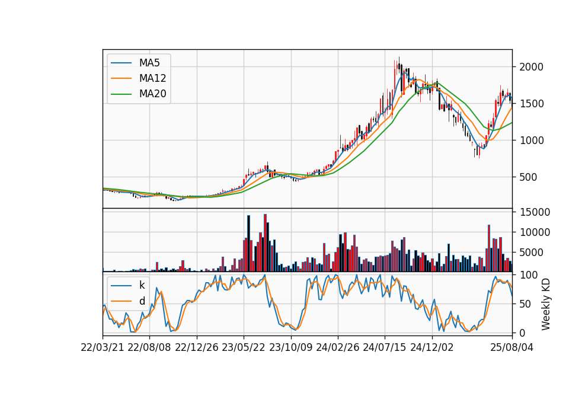
Task: Click the 24/12/02 date label
Action: tap(432, 347)
